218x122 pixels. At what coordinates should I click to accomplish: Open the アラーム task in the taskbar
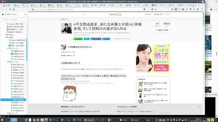54,120
